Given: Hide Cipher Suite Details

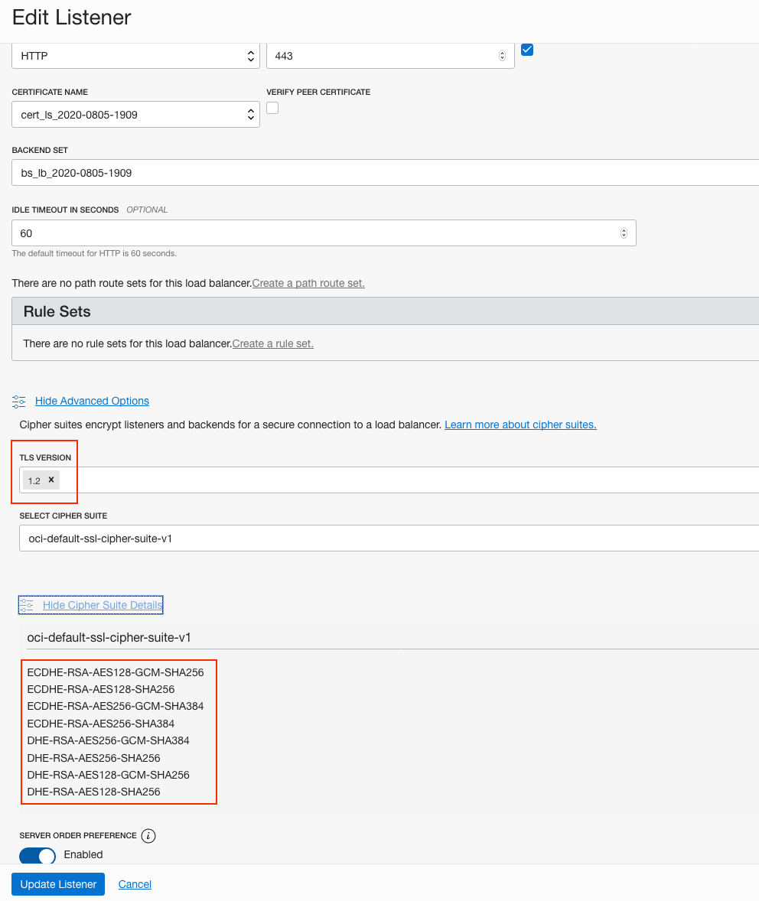Looking at the screenshot, I should 103,605.
